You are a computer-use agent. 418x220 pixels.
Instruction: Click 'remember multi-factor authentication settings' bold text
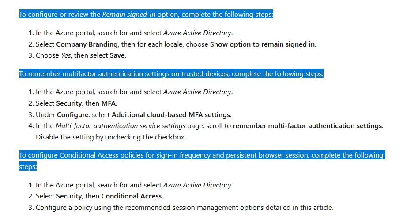pyautogui.click(x=307, y=126)
